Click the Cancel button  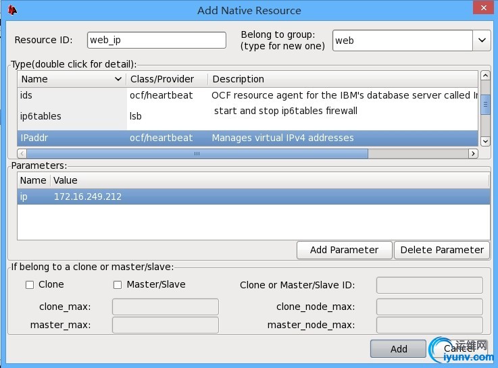pyautogui.click(x=459, y=349)
